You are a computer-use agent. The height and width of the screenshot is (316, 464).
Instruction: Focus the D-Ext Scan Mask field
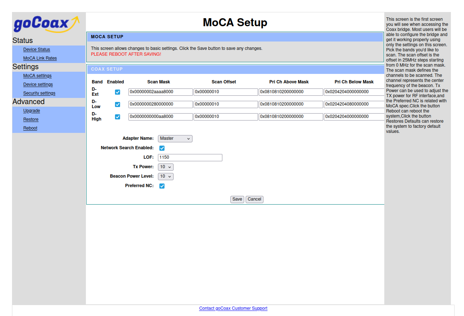160,92
